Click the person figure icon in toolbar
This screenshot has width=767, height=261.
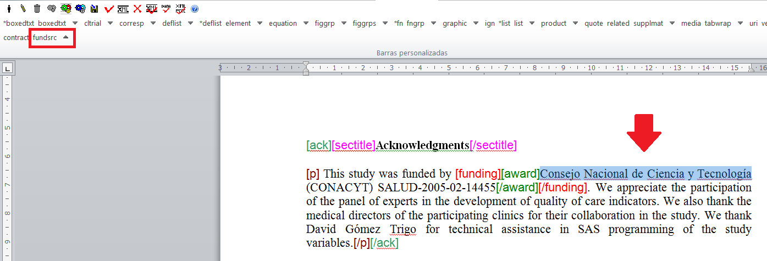(9, 9)
